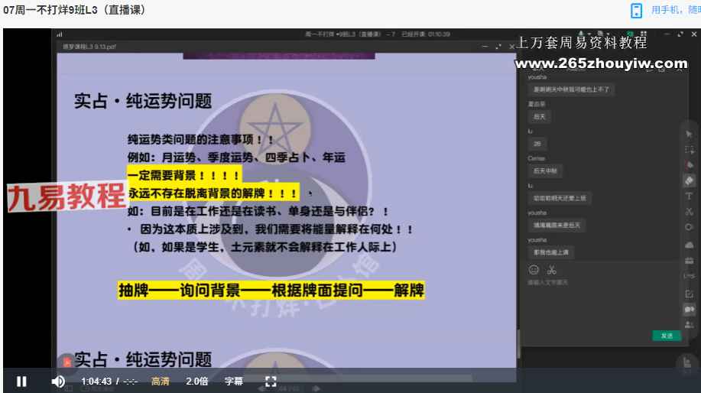Screen dimensions: 701x393
Task: Select the arrow cursor tool in sidebar
Action: point(689,135)
